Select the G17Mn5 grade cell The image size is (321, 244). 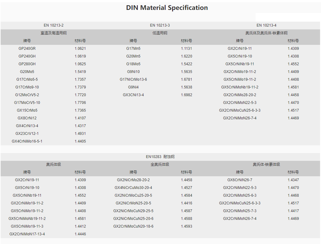click(x=133, y=49)
